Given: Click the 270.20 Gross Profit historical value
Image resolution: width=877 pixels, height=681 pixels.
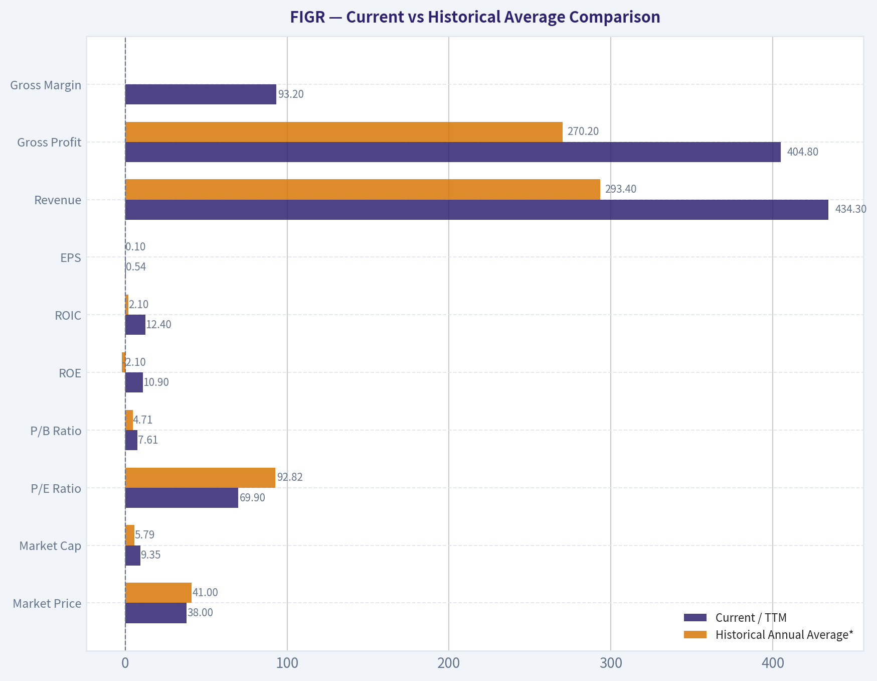Looking at the screenshot, I should click(x=583, y=131).
